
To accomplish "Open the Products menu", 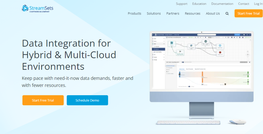I will pos(135,13).
